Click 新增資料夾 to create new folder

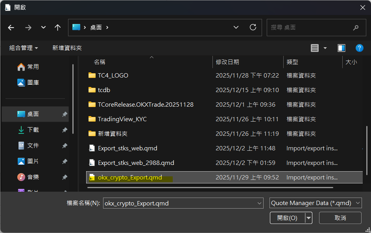67,48
